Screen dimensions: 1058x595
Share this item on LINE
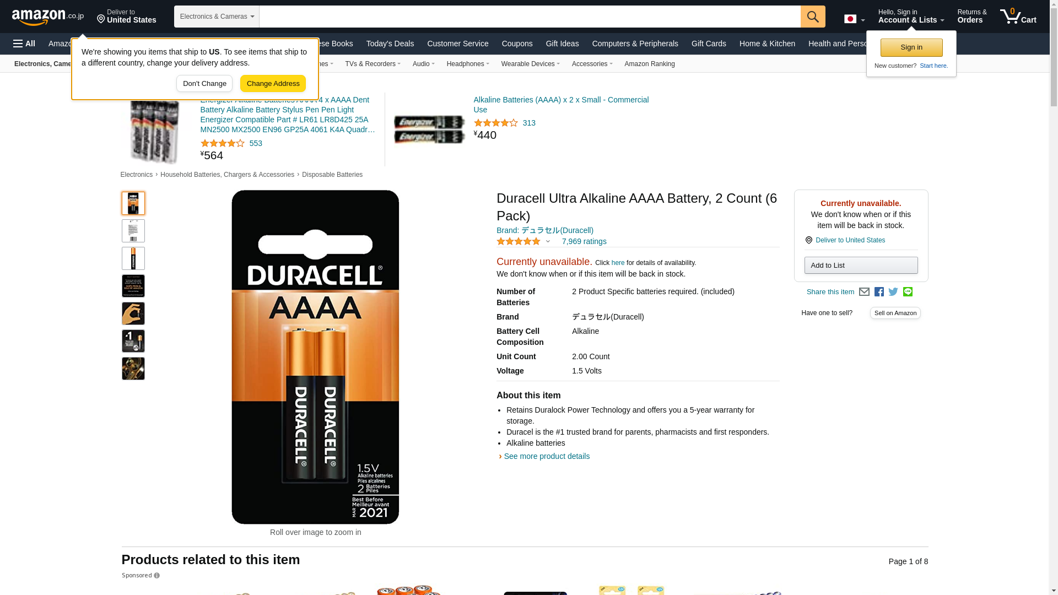pos(908,292)
